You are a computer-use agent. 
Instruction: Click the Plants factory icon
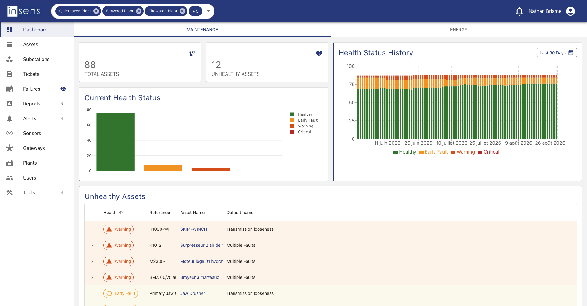10,163
